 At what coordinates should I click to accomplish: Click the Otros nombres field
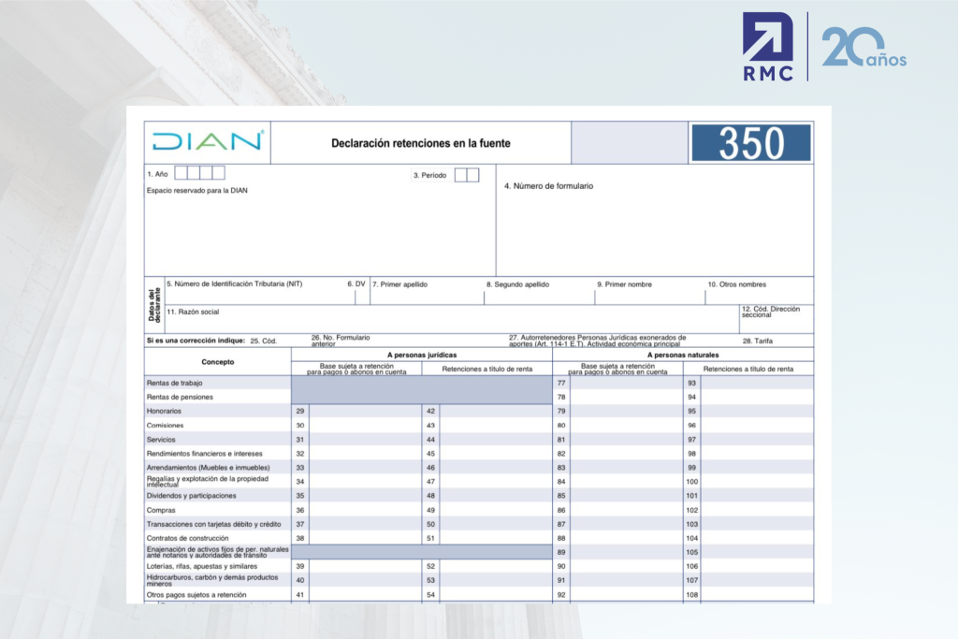pyautogui.click(x=759, y=297)
